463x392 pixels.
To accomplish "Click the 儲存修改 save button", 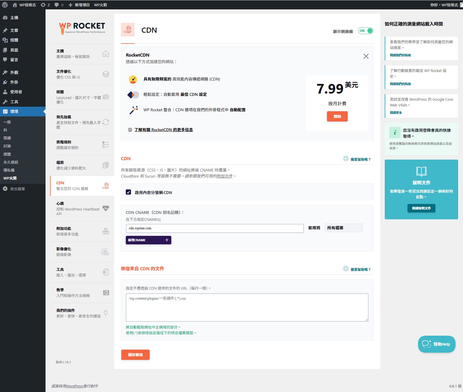I will tap(135, 355).
